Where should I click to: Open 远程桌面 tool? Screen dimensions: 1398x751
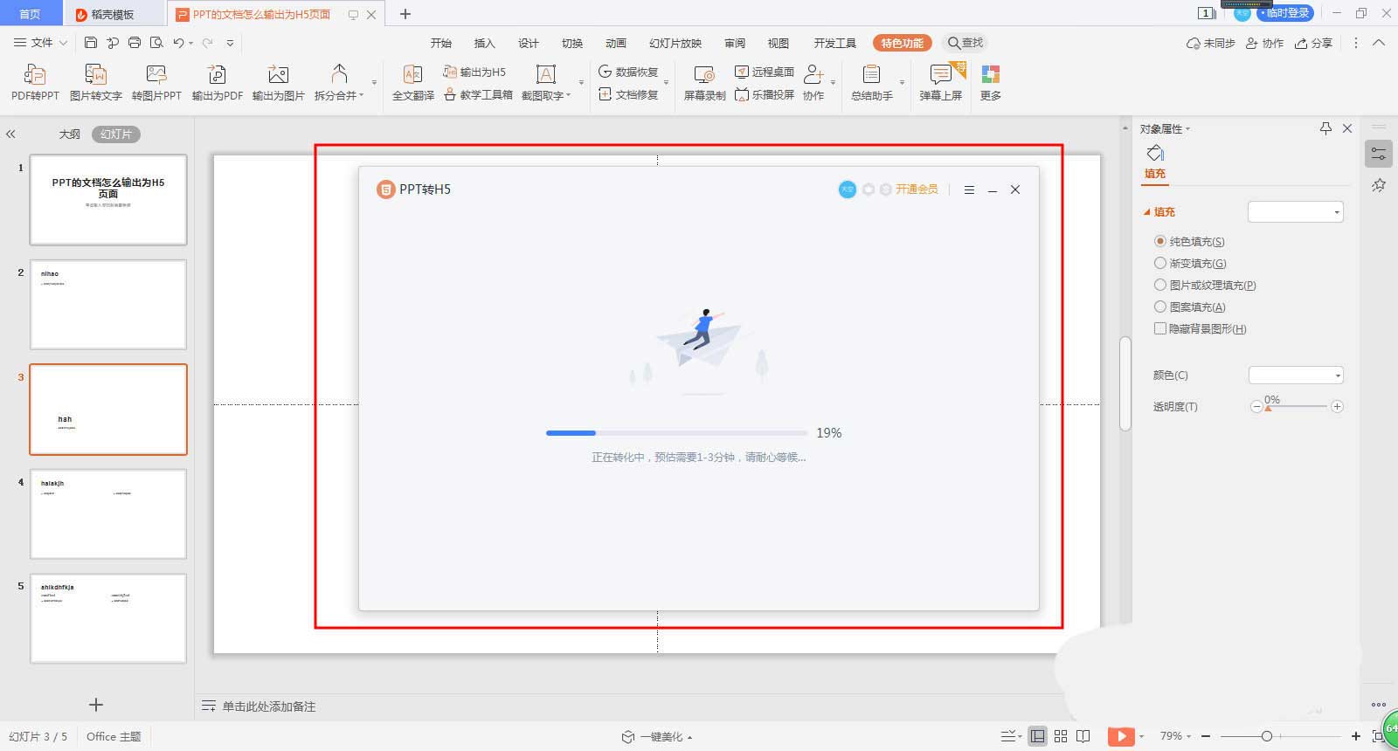click(764, 72)
